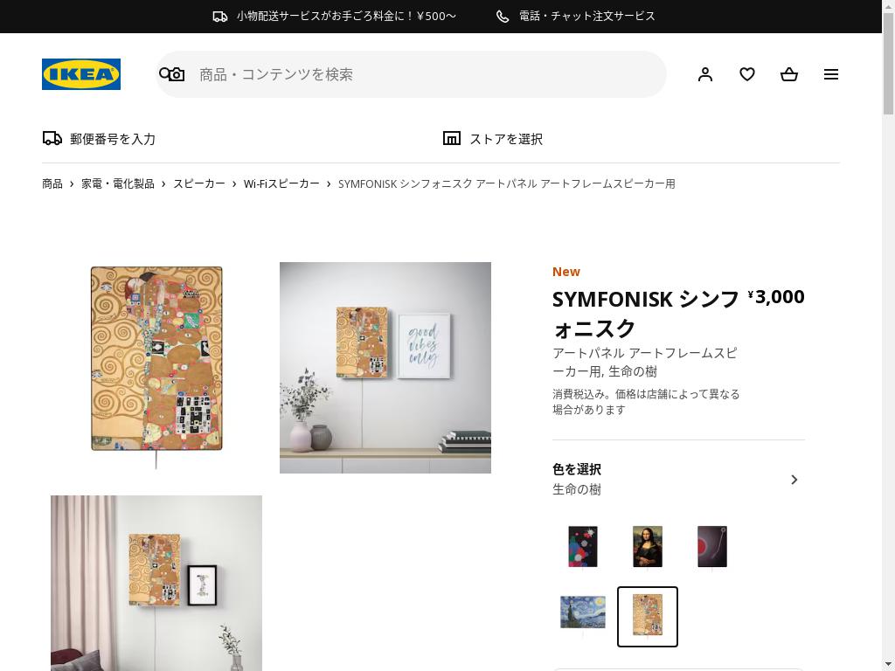This screenshot has height=671, width=895.
Task: Go to 商品 breadcrumb
Action: pos(52,183)
